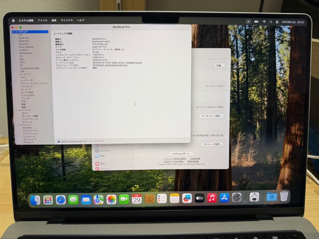This screenshot has height=239, width=319.
Task: Click the システムレポート... button
Action: 181,154
